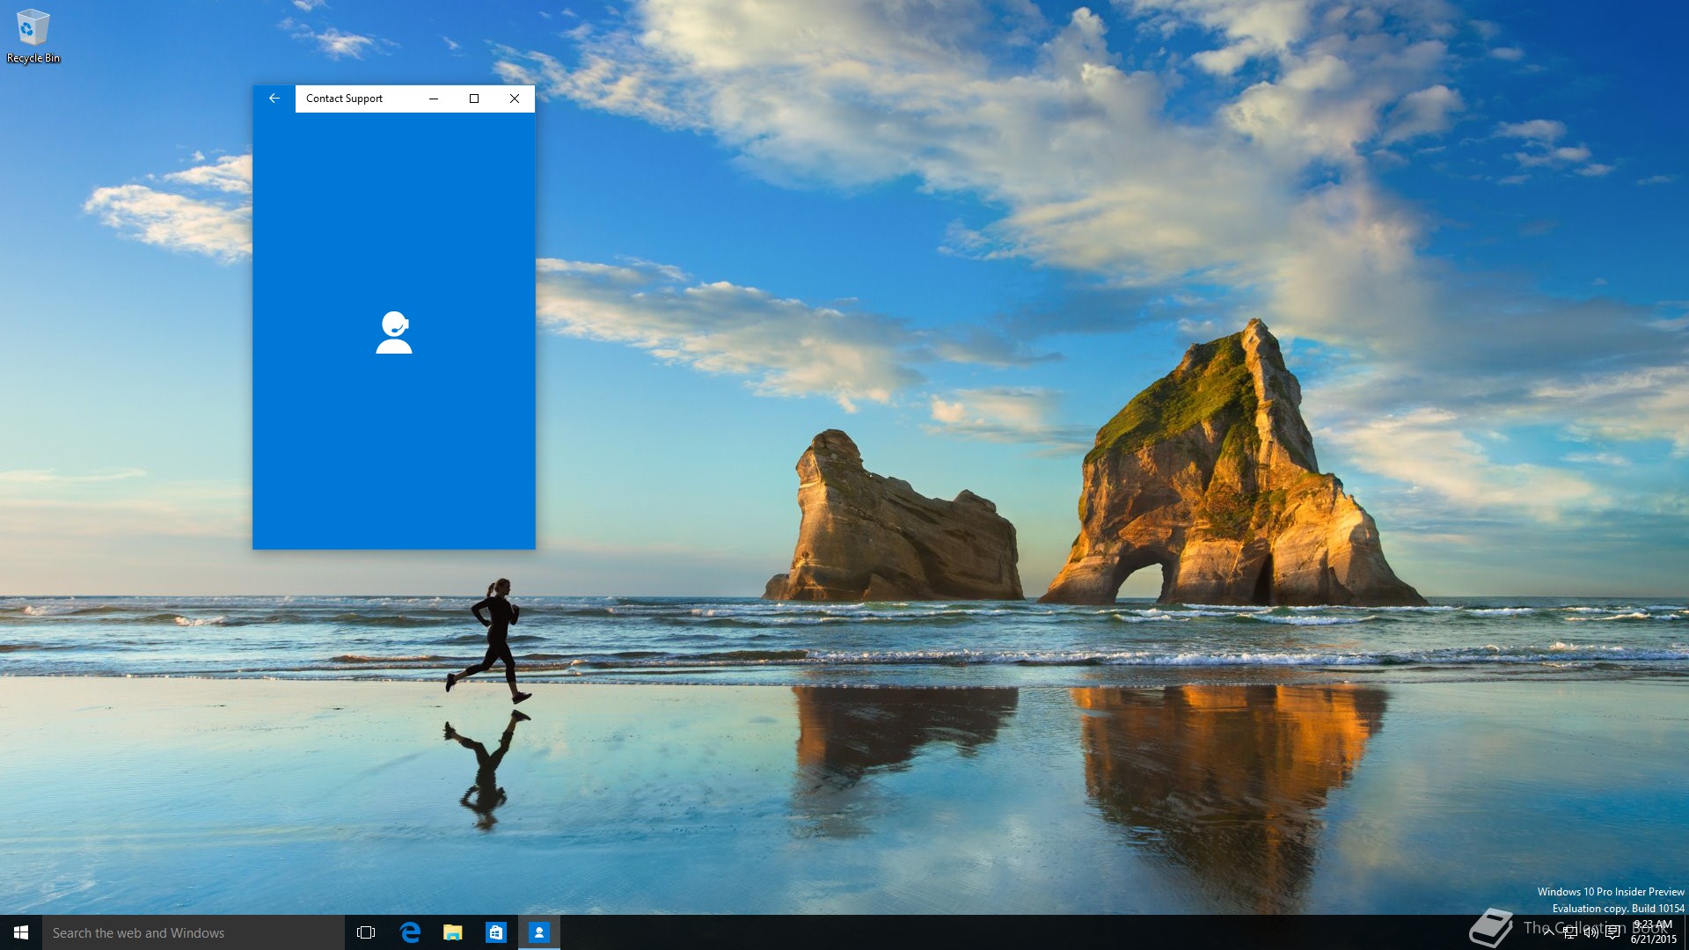Minimize the Contact Support window
Viewport: 1689px width, 950px height.
coord(434,99)
